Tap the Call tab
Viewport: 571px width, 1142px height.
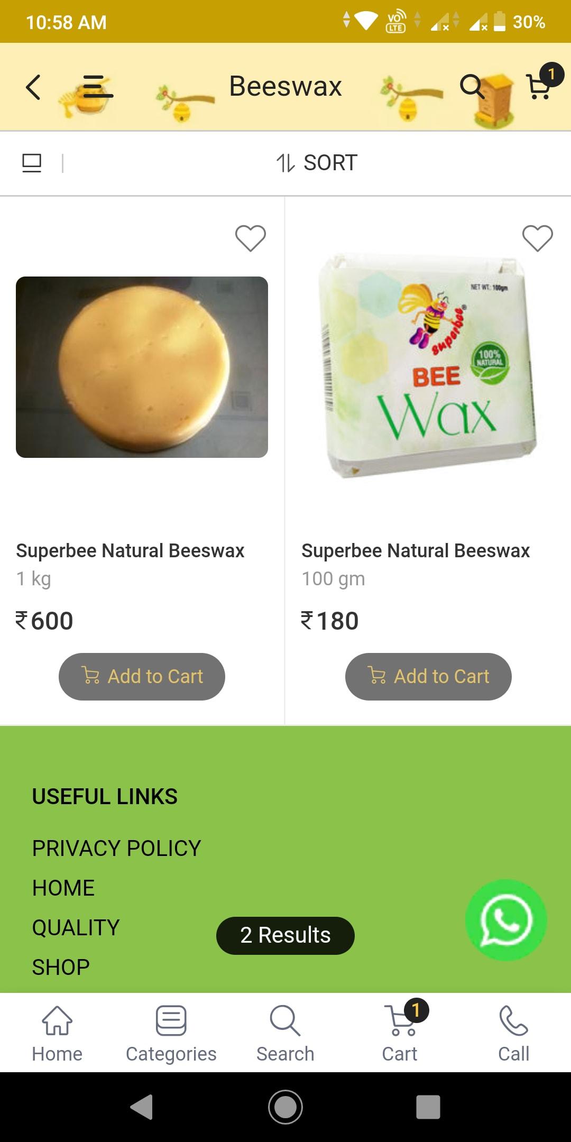514,1034
